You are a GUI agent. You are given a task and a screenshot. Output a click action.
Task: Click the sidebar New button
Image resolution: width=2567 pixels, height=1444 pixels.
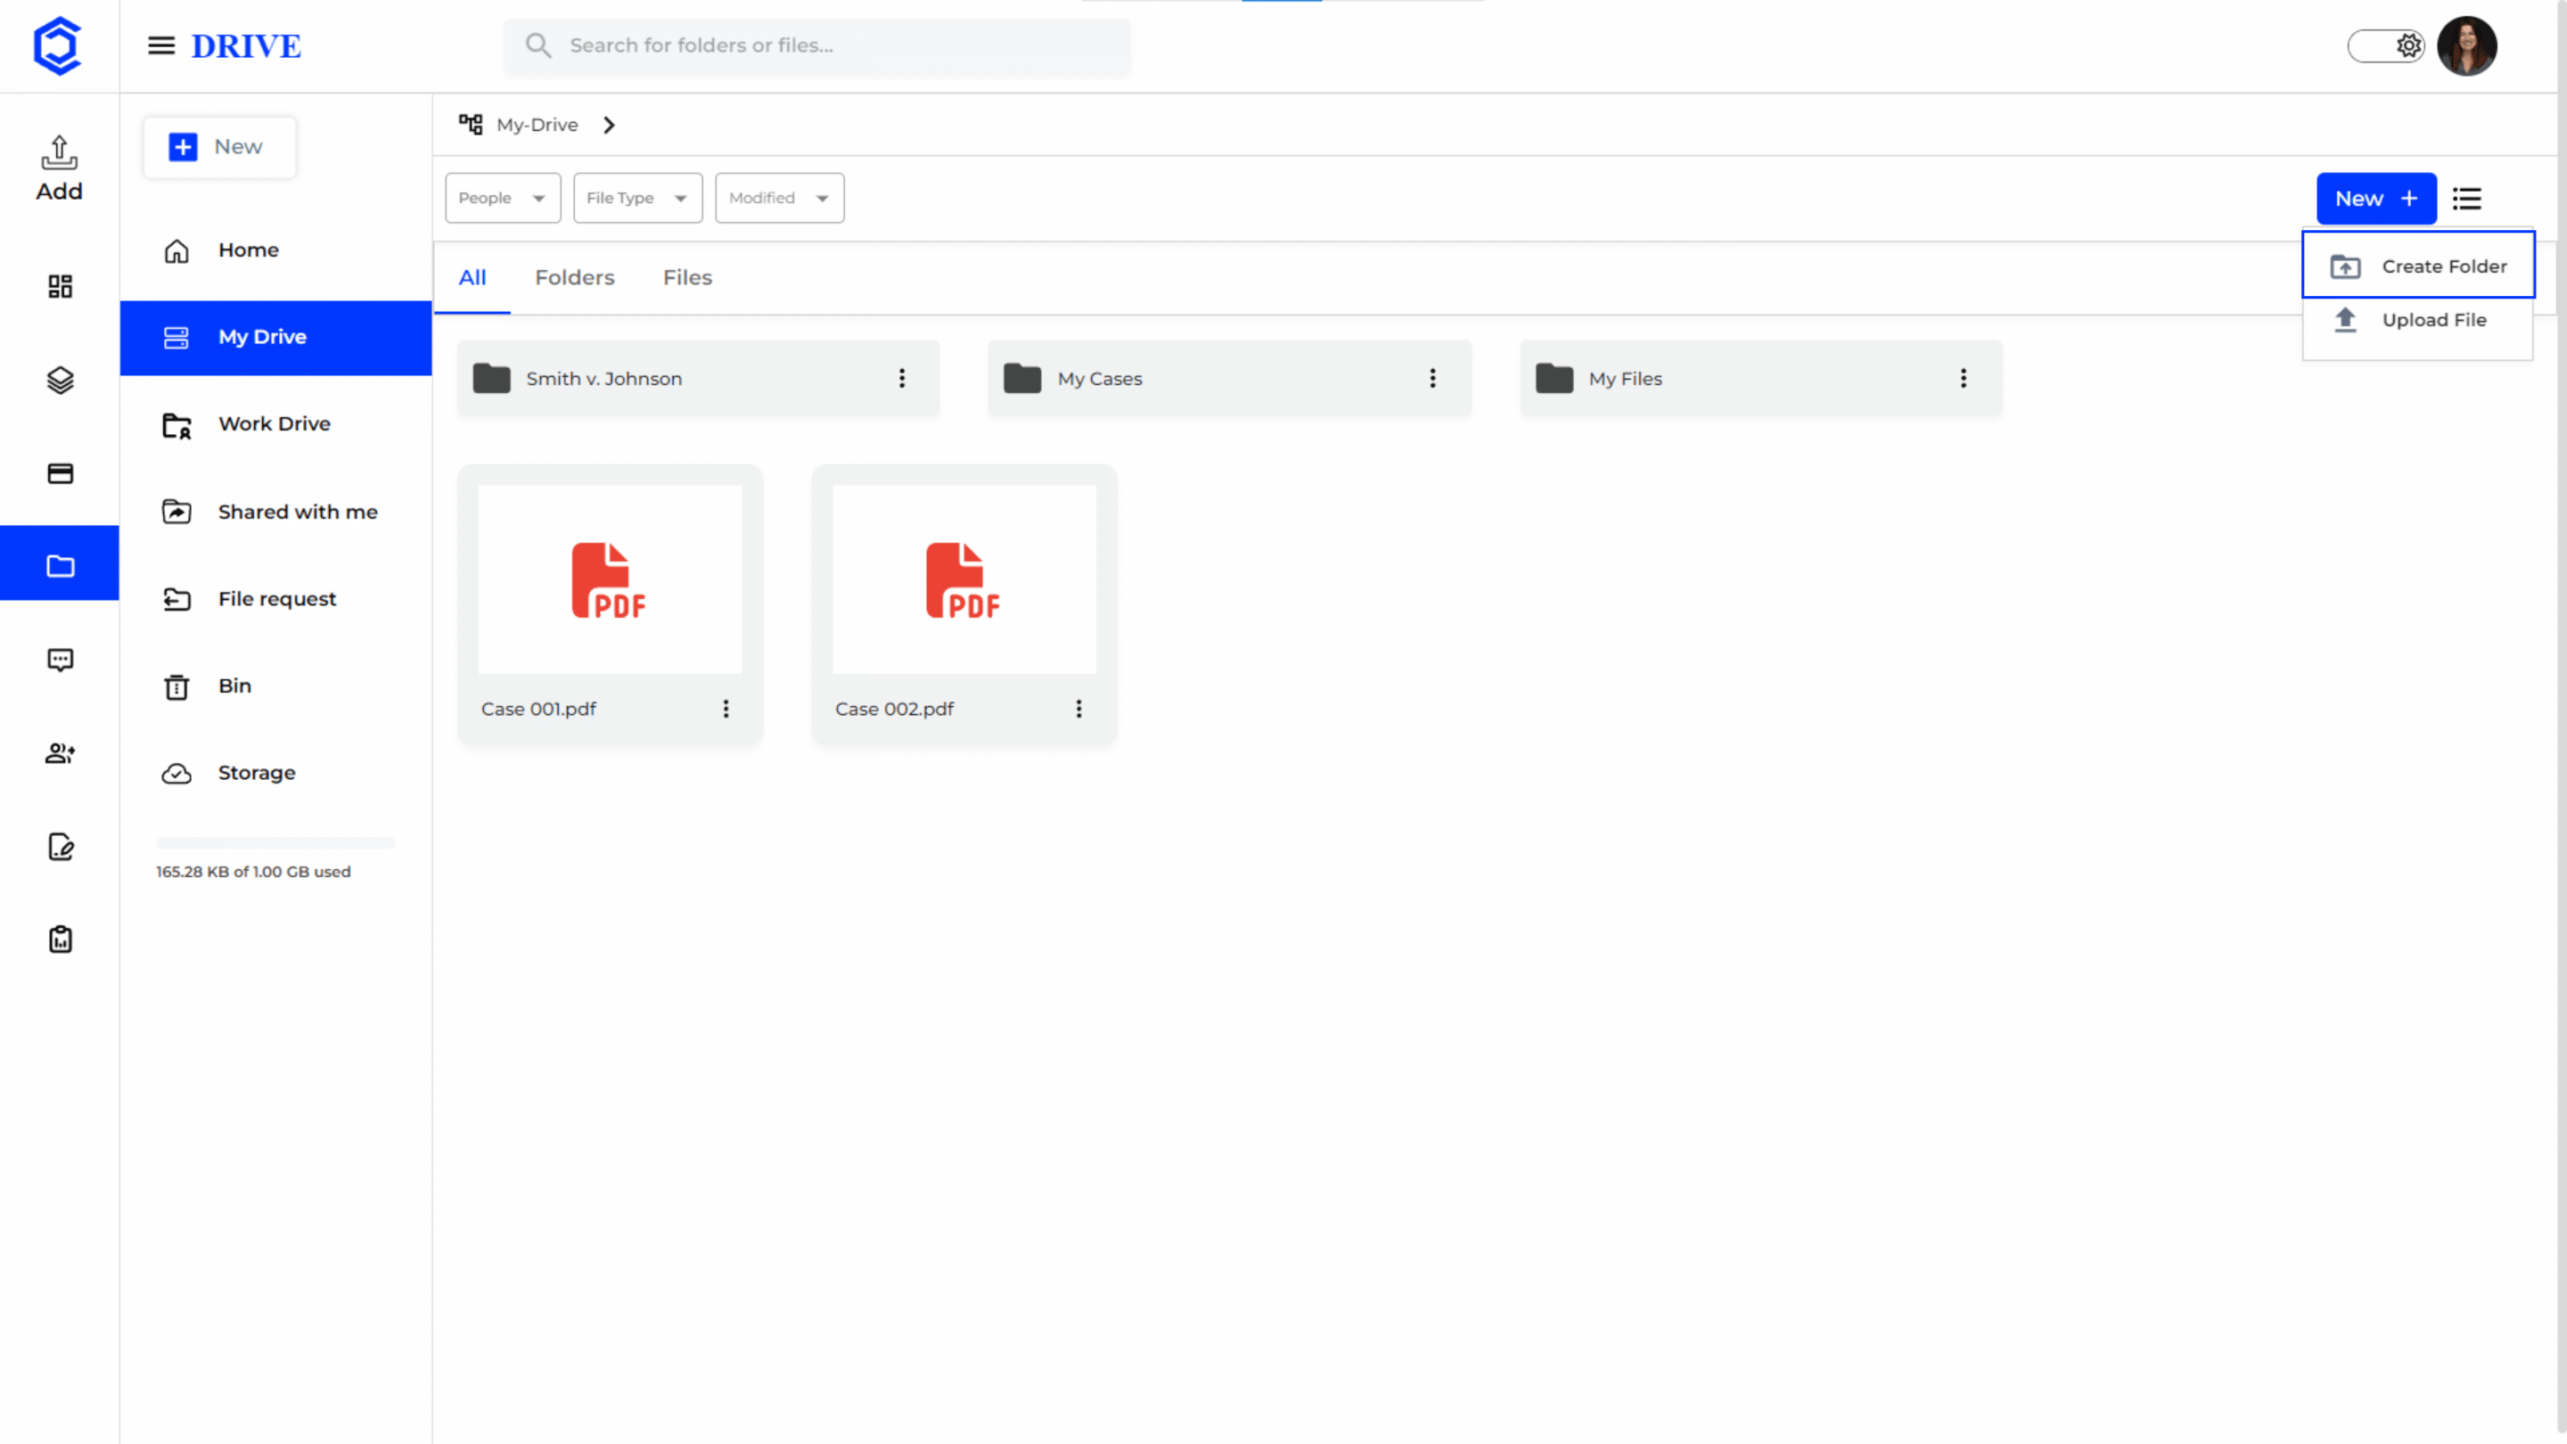pos(219,147)
